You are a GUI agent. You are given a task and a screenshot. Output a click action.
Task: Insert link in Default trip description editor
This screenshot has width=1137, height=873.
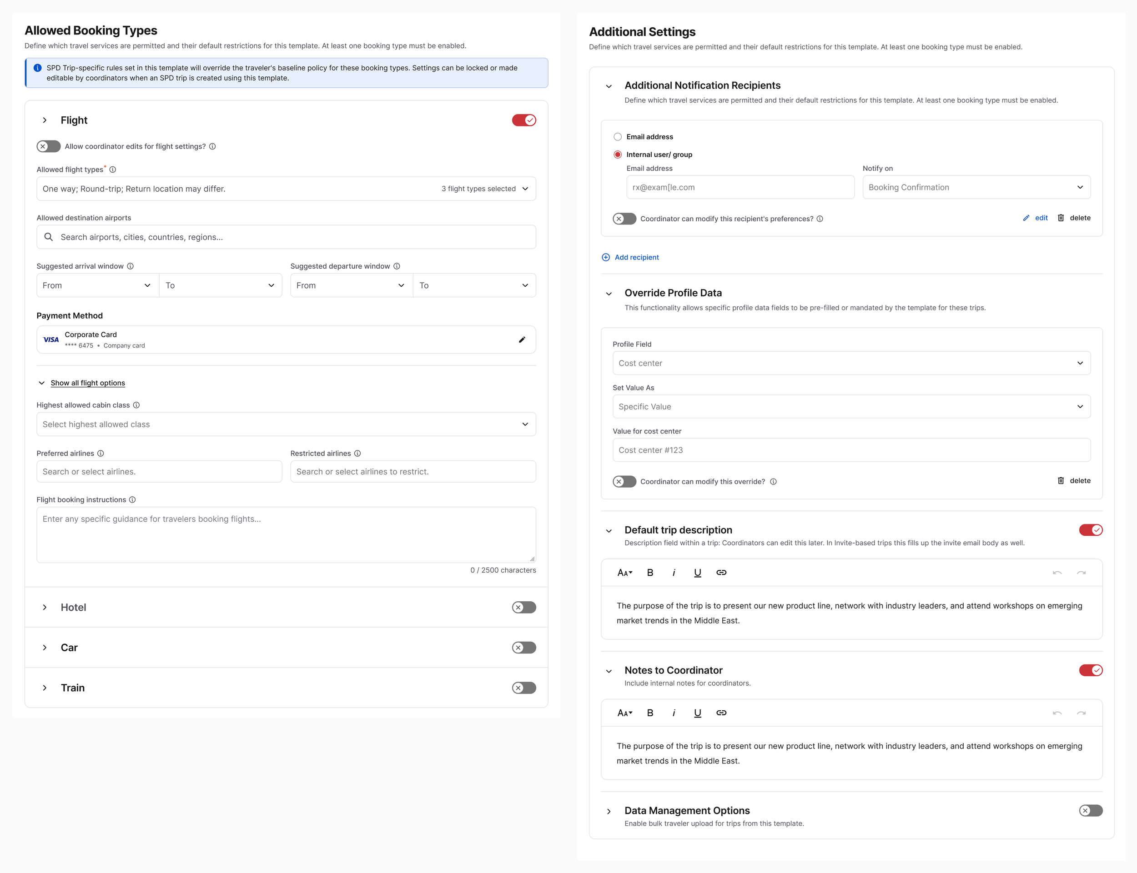[x=721, y=573]
